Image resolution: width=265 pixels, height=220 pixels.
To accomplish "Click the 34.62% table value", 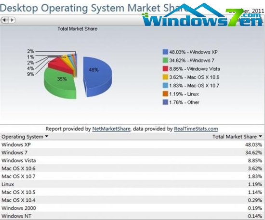I will point(253,153).
